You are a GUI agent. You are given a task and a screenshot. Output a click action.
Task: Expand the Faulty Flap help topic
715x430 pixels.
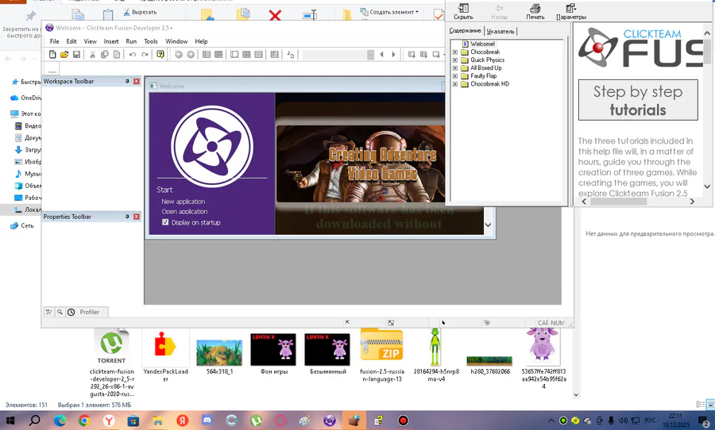click(x=454, y=76)
